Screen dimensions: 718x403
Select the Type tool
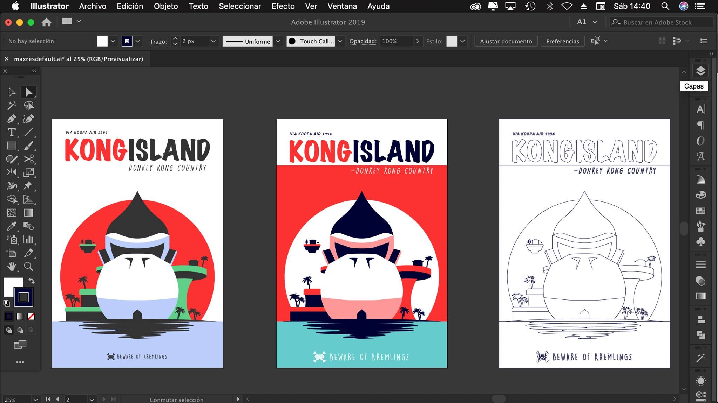pos(12,132)
